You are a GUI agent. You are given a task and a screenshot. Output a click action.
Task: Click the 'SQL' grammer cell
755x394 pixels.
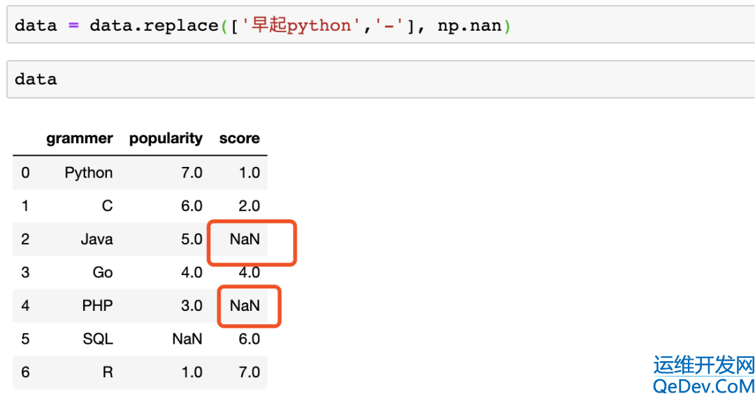[x=98, y=339]
